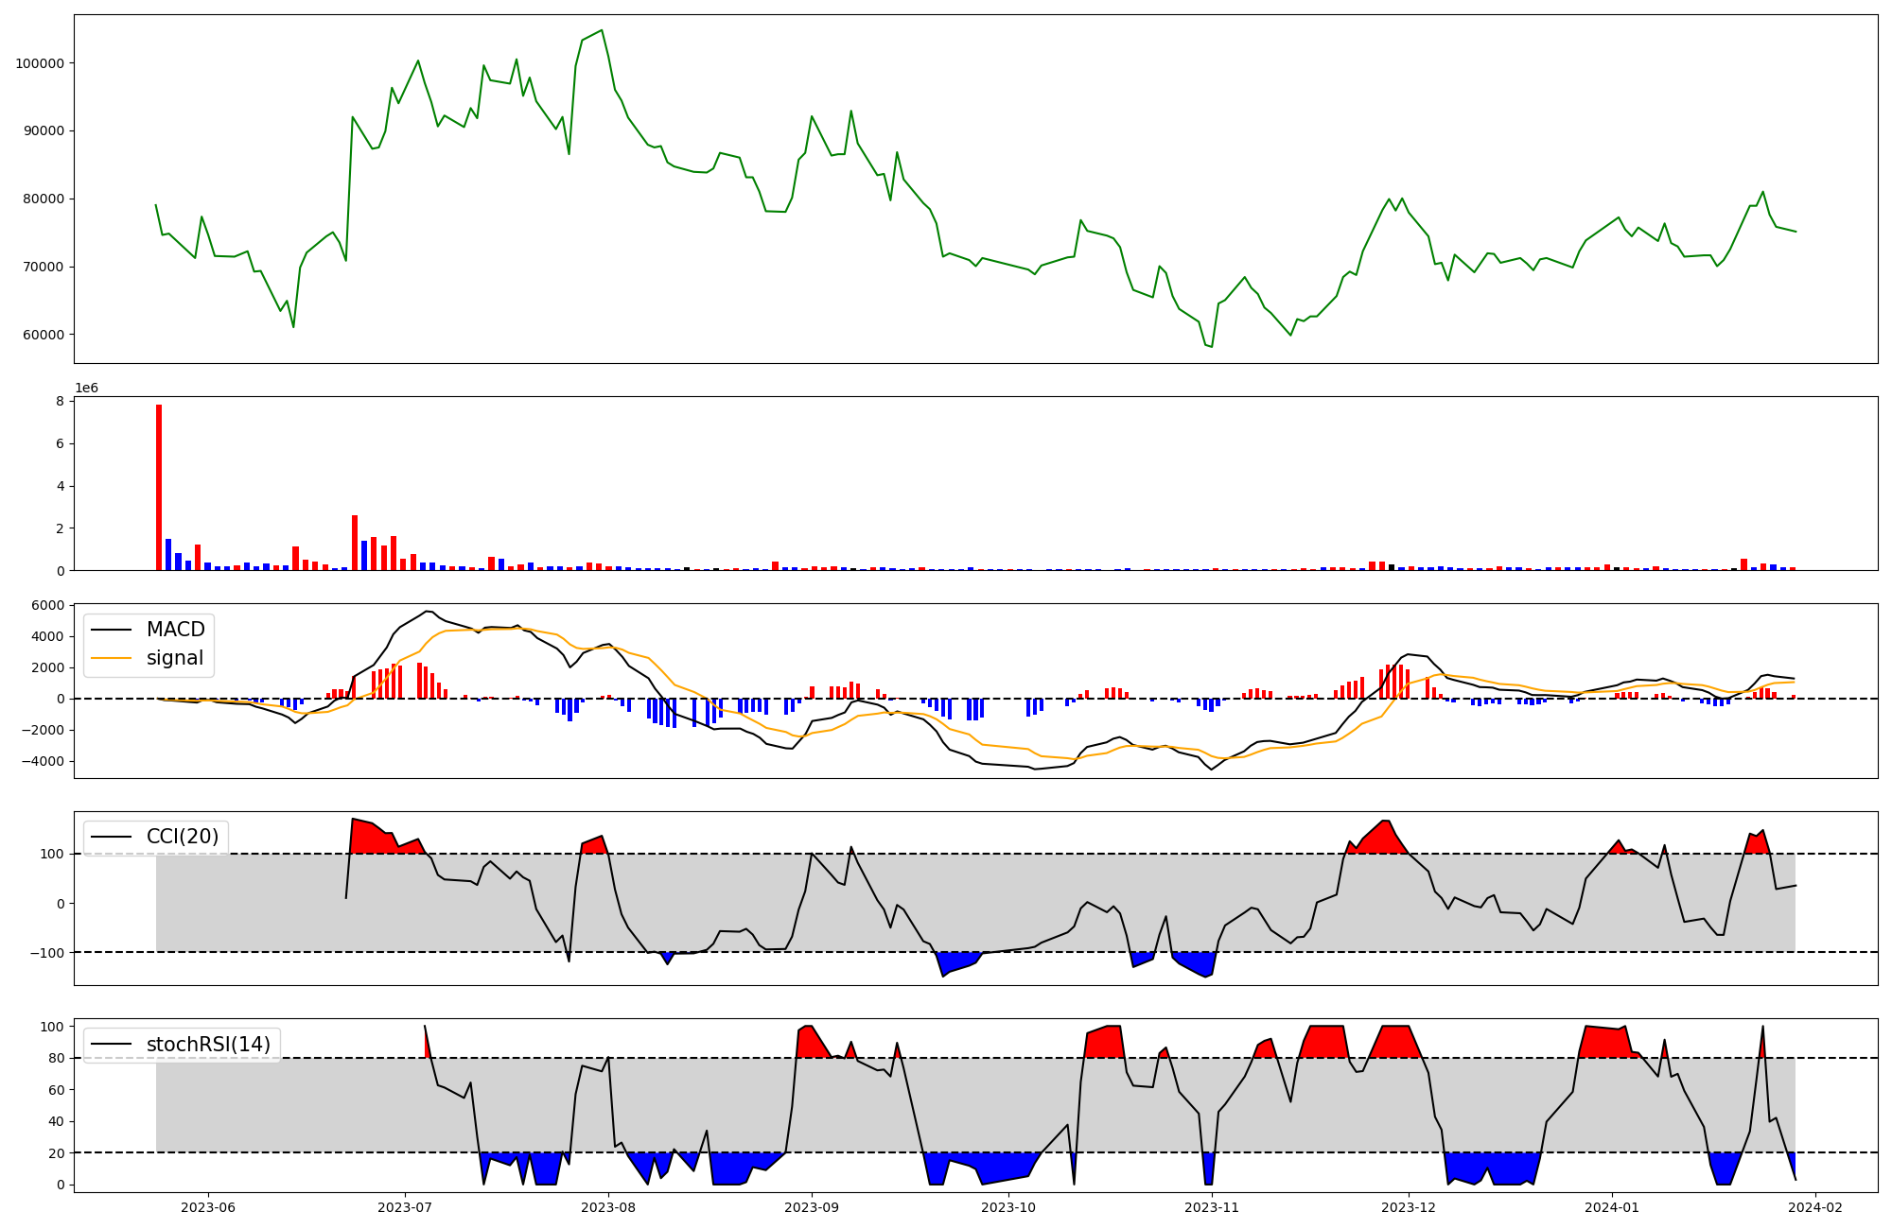Image resolution: width=1892 pixels, height=1229 pixels.
Task: Click the tallest red volume bar
Action: 159,487
